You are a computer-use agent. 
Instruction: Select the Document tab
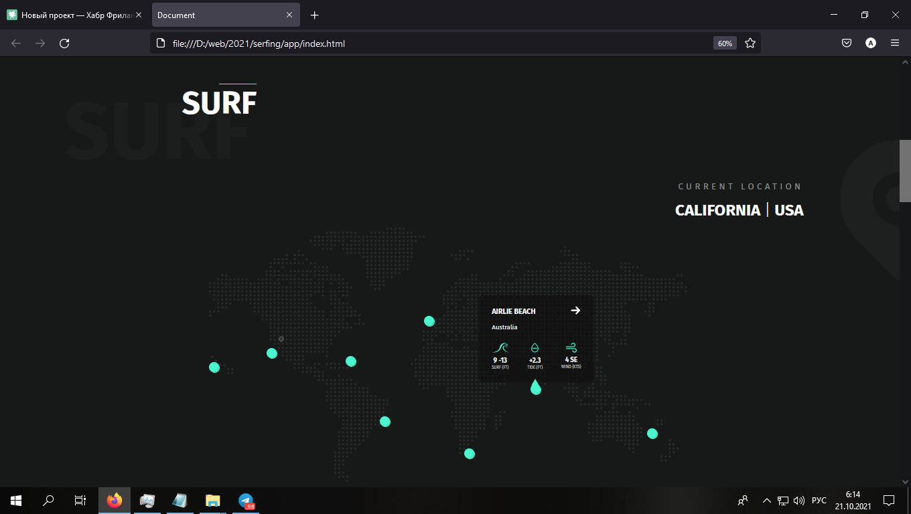[x=226, y=15]
